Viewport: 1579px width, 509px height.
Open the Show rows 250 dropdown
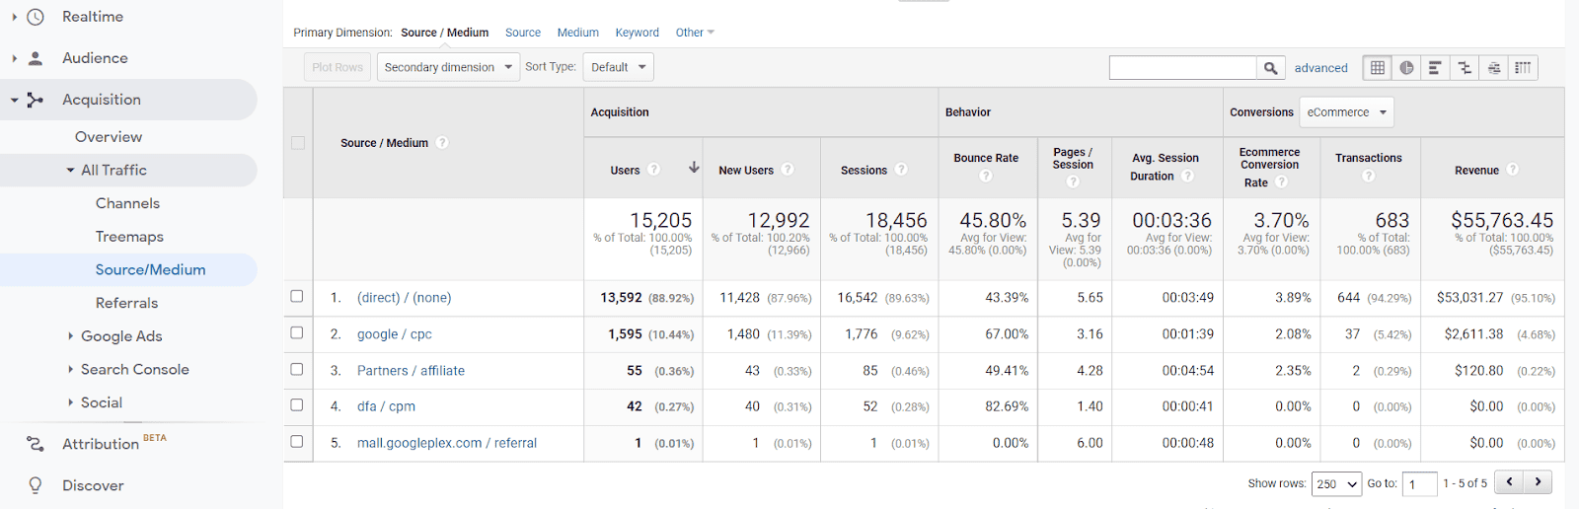[x=1336, y=483]
